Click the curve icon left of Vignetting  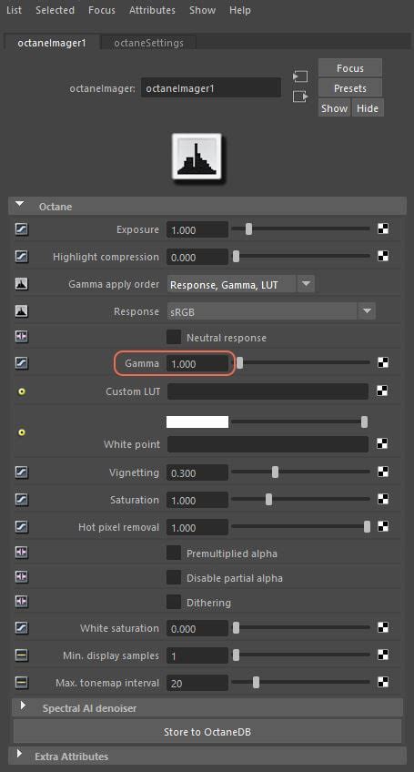click(x=22, y=472)
